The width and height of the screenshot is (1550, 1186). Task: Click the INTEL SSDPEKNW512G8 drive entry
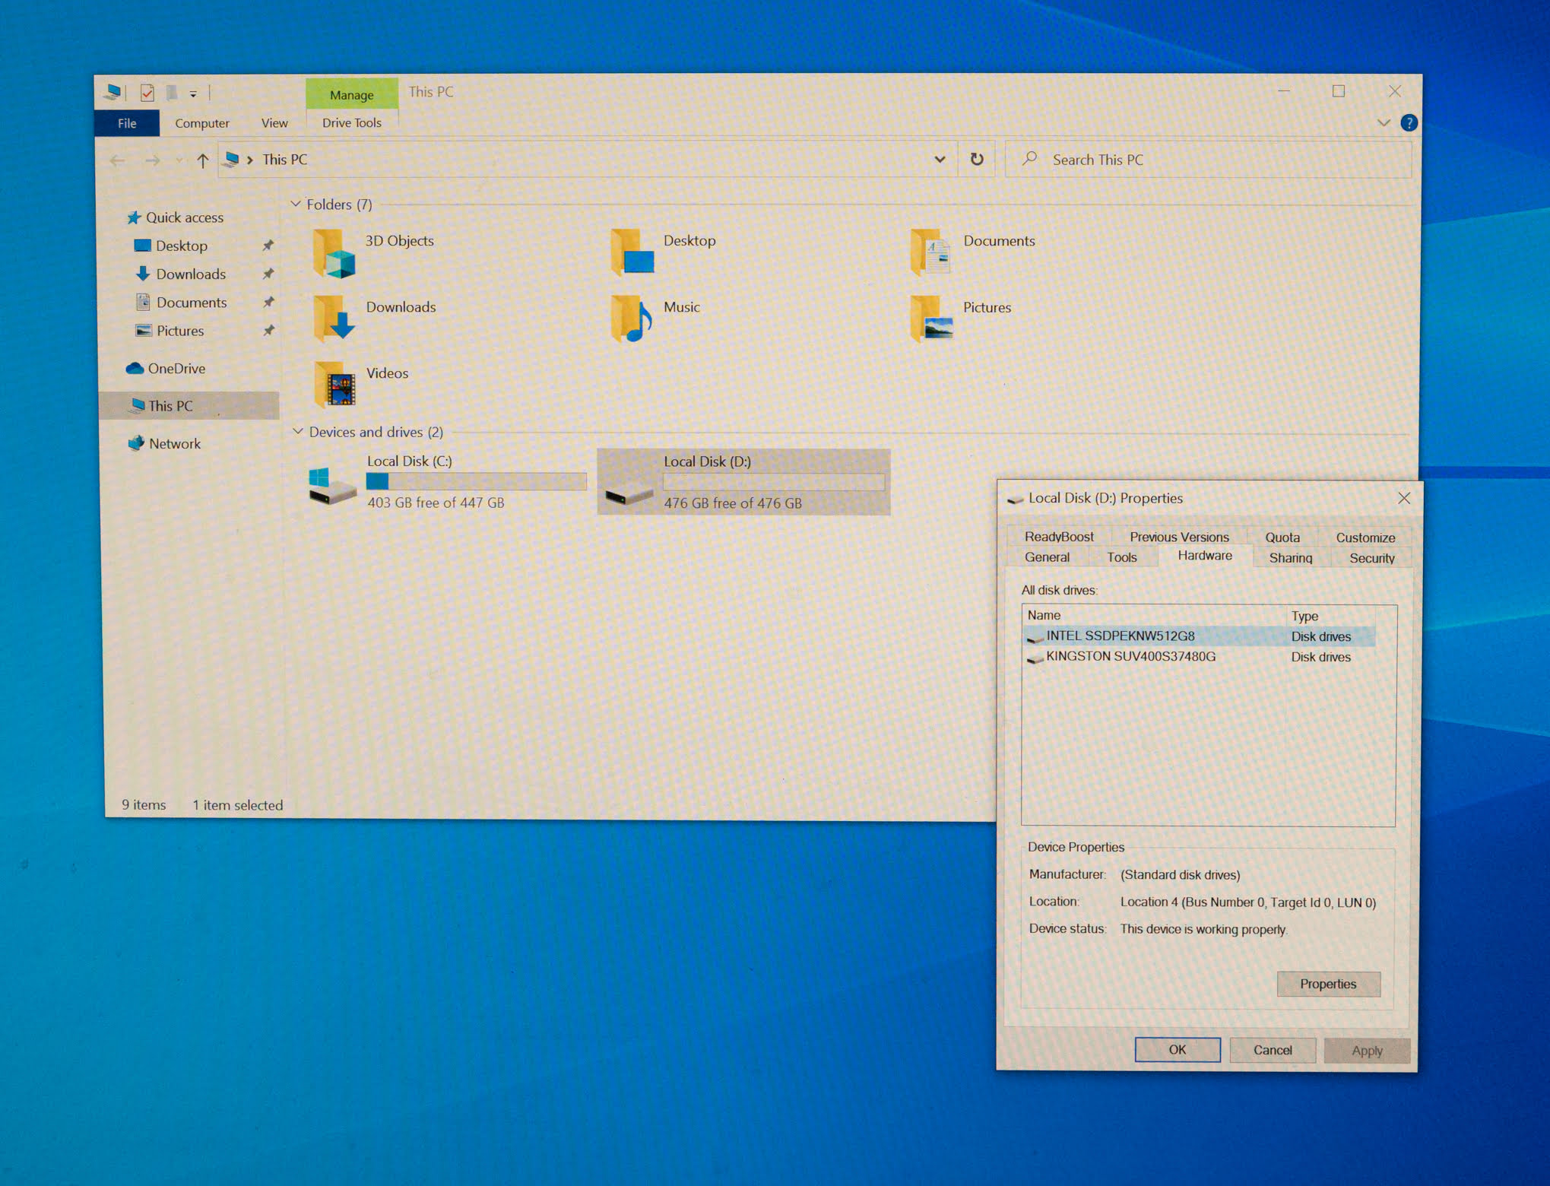click(x=1121, y=636)
